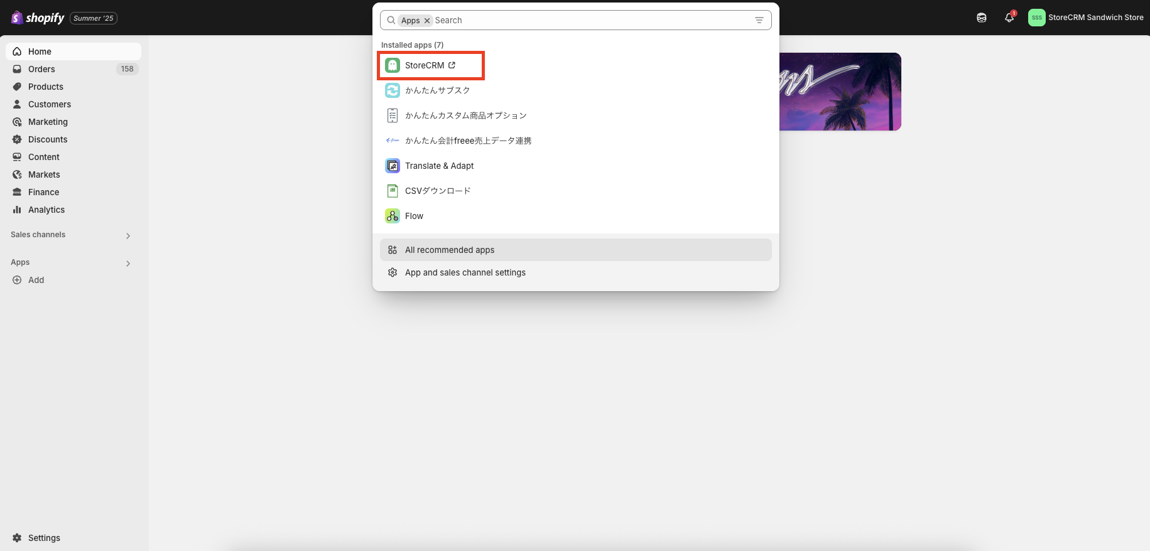This screenshot has height=551, width=1150.
Task: Open the Translate & Adapt app
Action: point(575,166)
